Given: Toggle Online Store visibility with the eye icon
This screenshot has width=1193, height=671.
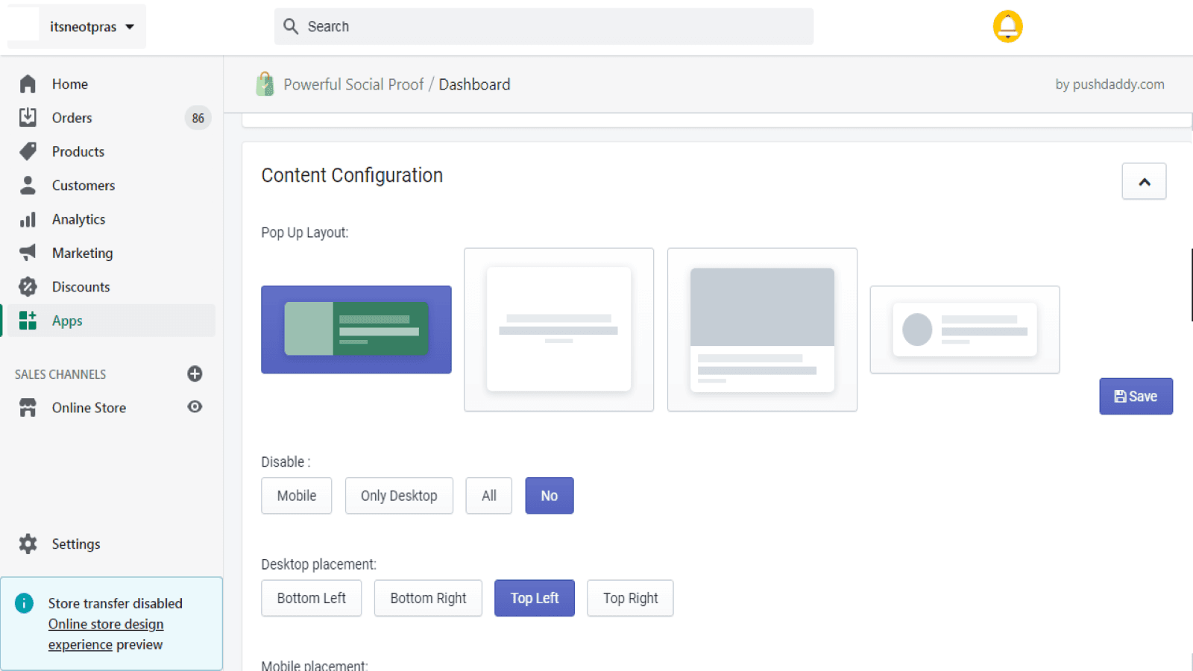Looking at the screenshot, I should pos(195,407).
